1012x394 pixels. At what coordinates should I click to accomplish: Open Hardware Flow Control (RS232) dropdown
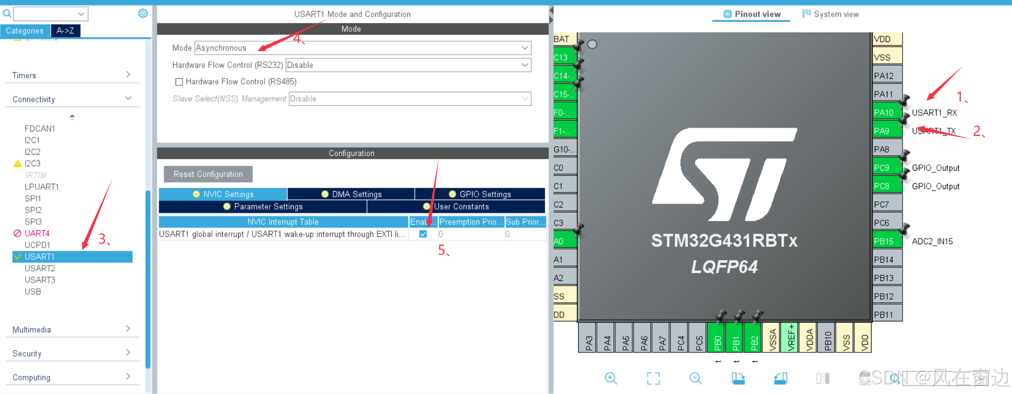(x=408, y=65)
